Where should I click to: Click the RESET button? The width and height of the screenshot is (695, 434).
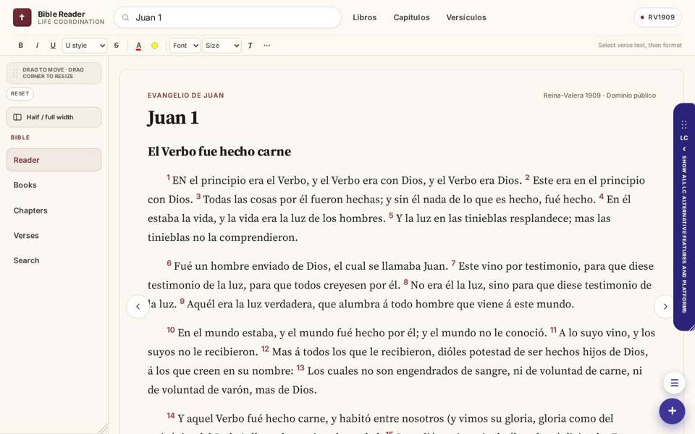point(20,93)
